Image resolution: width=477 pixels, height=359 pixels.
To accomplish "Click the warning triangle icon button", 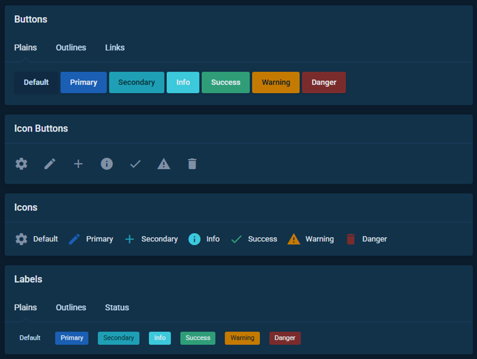I will click(x=164, y=164).
